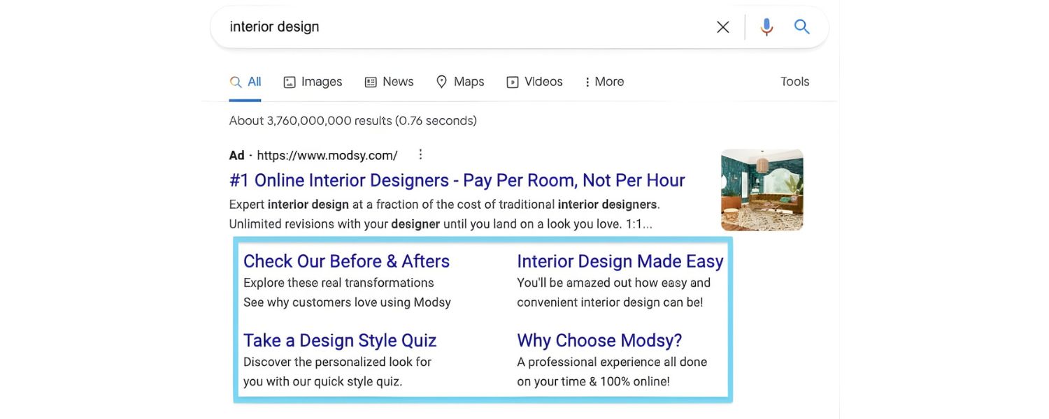This screenshot has width=1049, height=419.
Task: Click the interior room thumbnail beside the ad
Action: (762, 189)
